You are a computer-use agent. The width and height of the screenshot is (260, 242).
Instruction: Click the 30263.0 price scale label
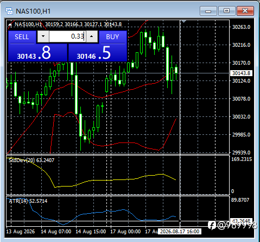241,27
